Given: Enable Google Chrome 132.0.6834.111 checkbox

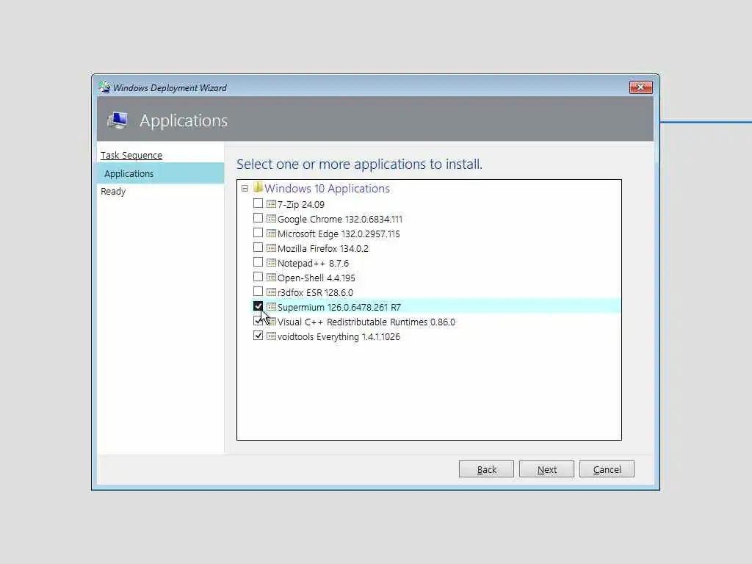Looking at the screenshot, I should tap(258, 218).
